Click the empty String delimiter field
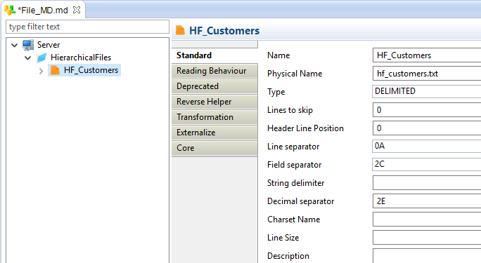The image size is (481, 263). pos(427,183)
